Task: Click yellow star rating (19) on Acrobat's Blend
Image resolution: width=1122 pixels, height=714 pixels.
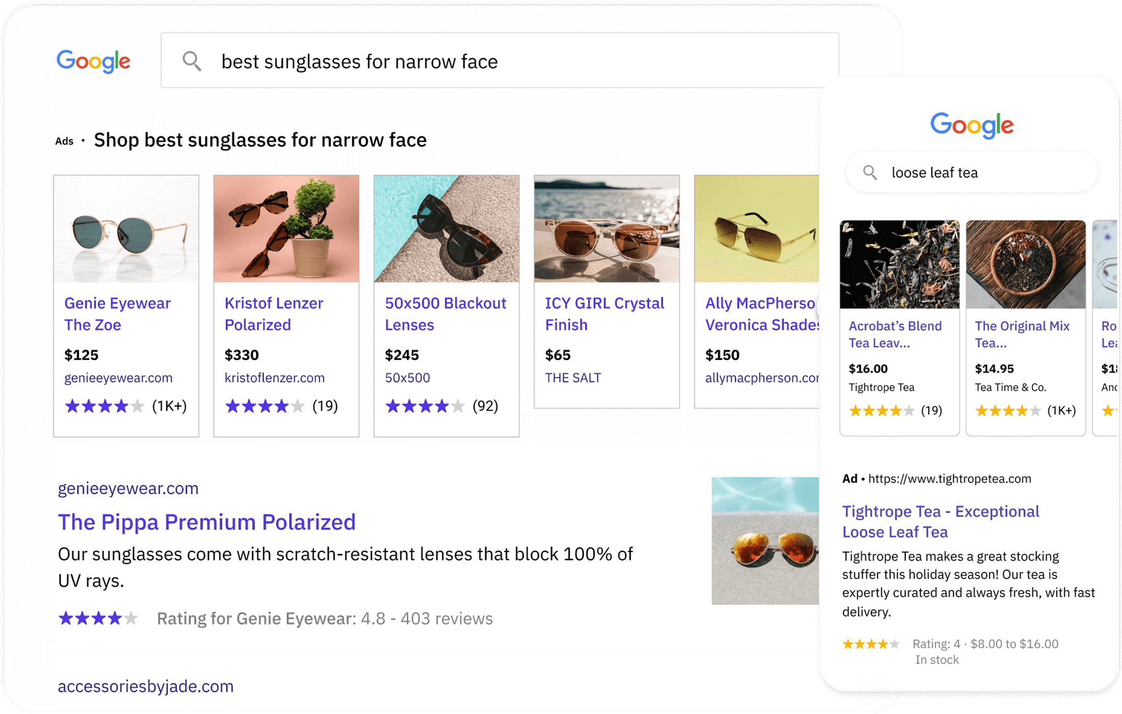Action: [x=895, y=411]
